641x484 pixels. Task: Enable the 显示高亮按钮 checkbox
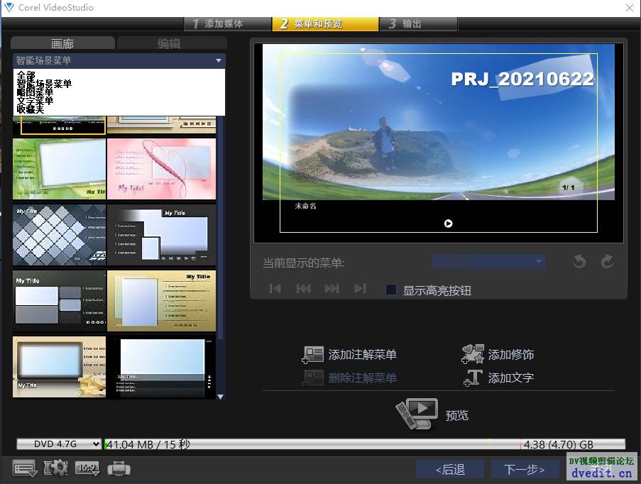click(391, 290)
